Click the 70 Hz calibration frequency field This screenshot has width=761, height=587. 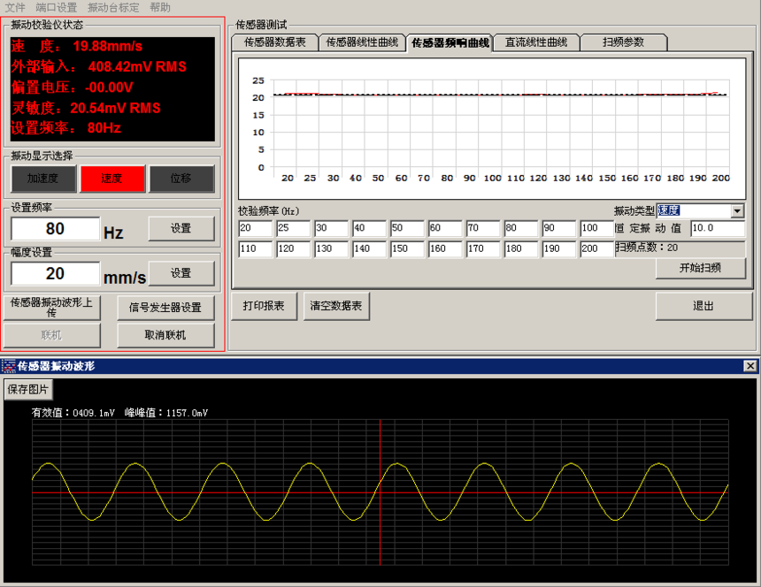pos(483,228)
